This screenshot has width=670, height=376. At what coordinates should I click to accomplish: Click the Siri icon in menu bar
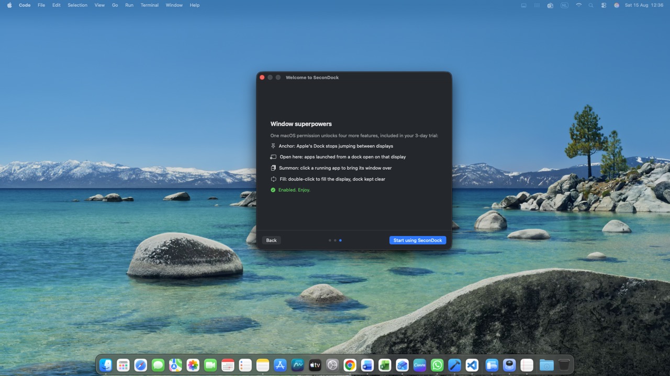click(x=616, y=5)
